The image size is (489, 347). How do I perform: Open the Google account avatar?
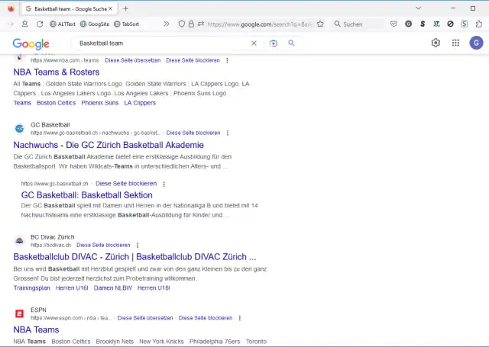pyautogui.click(x=476, y=43)
